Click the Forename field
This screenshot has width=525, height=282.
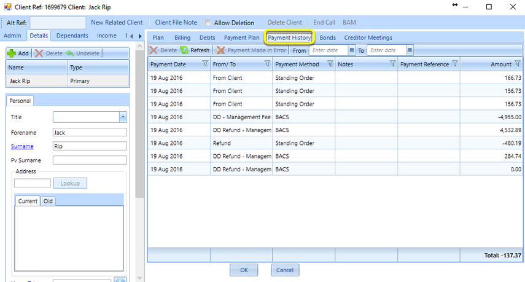[x=90, y=132]
